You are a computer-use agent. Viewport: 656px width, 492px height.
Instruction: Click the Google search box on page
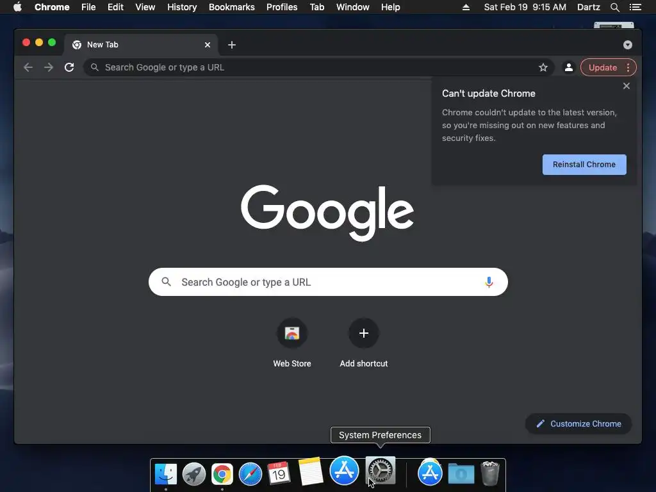328,282
